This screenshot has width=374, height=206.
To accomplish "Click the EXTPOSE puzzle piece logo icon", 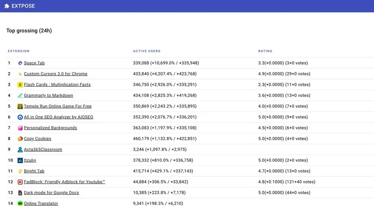I will tap(7, 6).
